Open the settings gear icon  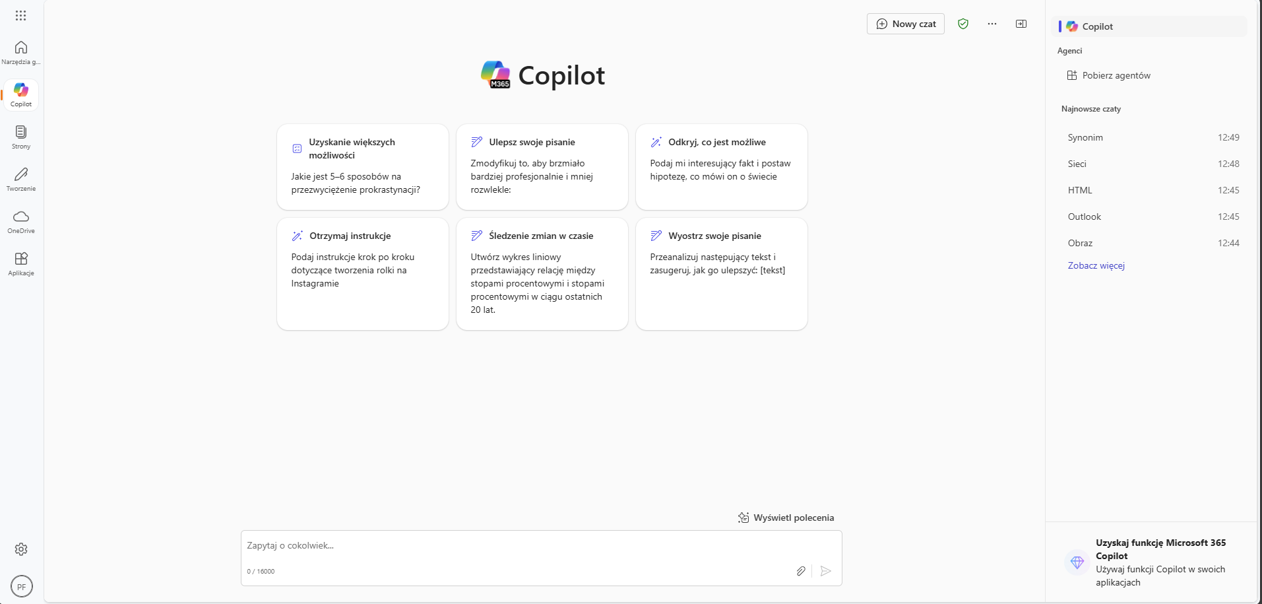point(21,549)
